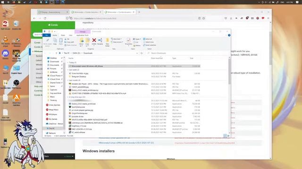Click Invert selection in the ribbon
This screenshot has width=302, height=169.
tap(150, 45)
